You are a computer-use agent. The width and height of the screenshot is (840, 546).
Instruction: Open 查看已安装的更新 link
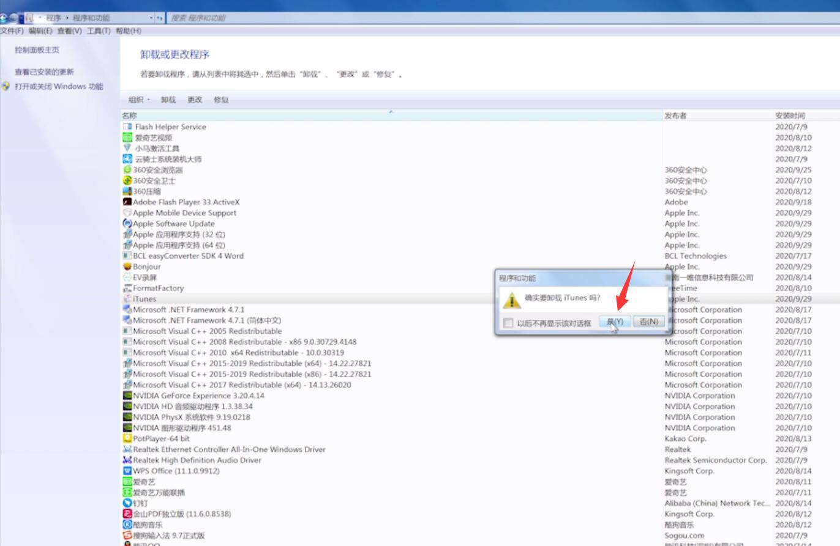pyautogui.click(x=44, y=72)
